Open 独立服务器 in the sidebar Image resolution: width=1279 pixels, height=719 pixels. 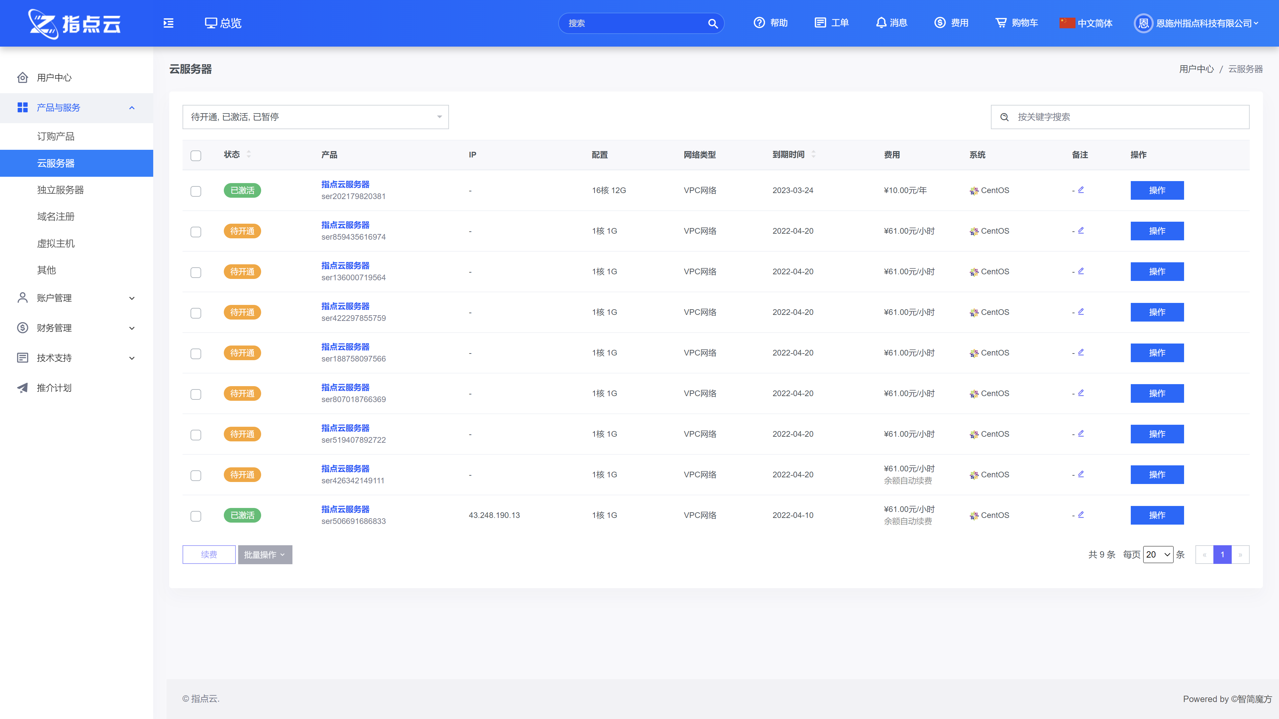[61, 190]
